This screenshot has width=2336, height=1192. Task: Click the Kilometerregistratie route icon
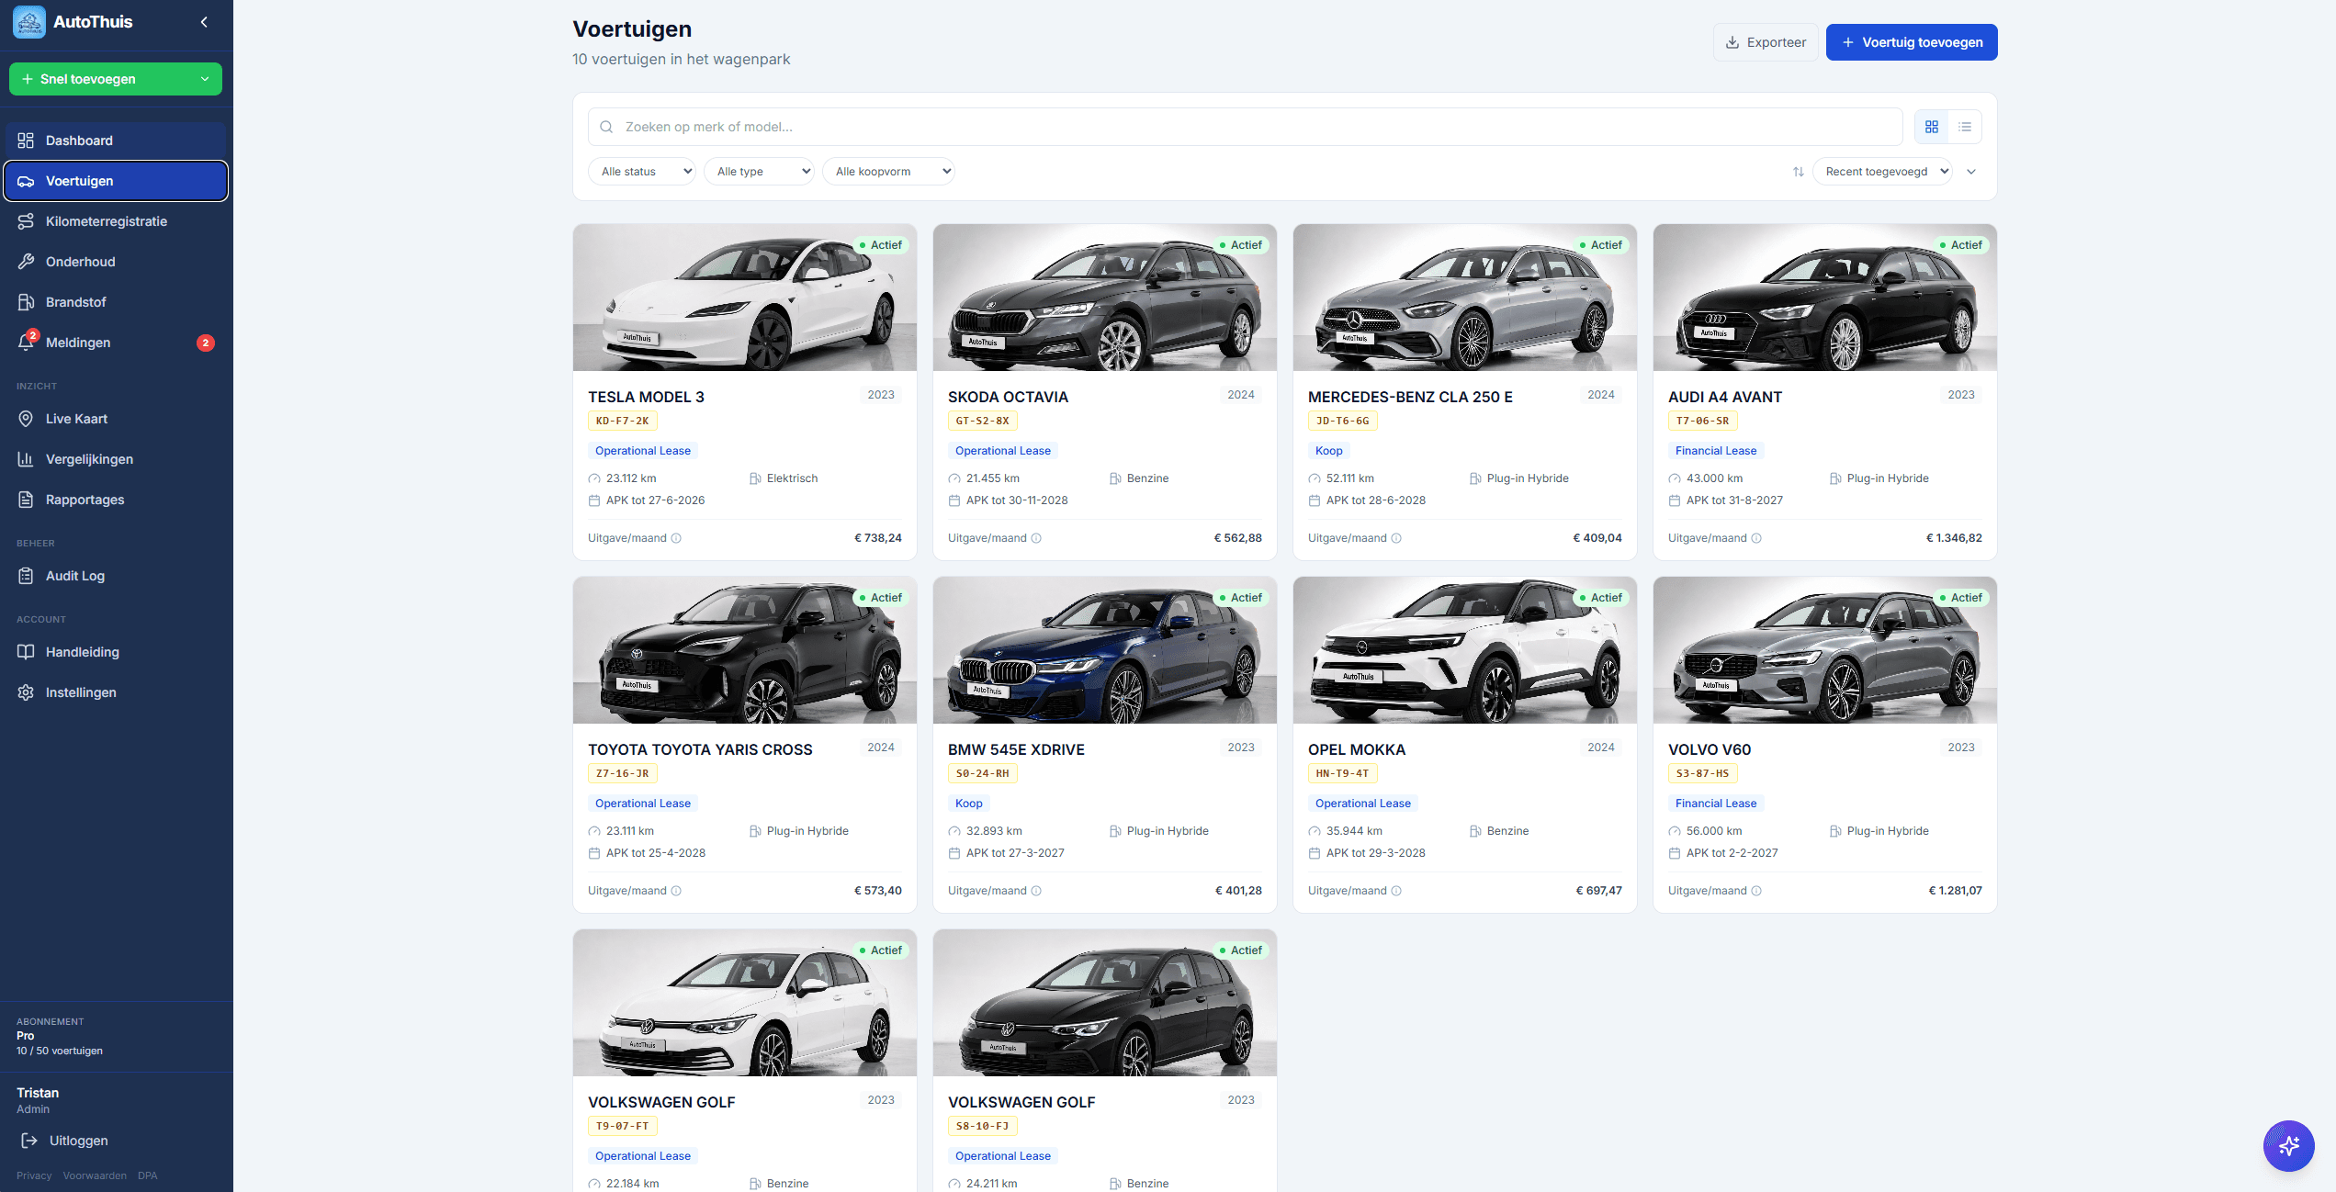pyautogui.click(x=26, y=221)
